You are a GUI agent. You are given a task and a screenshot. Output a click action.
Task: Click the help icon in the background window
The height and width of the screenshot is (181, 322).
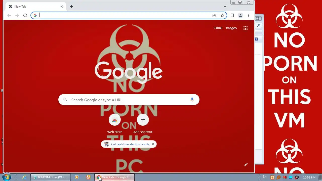[x=257, y=39]
